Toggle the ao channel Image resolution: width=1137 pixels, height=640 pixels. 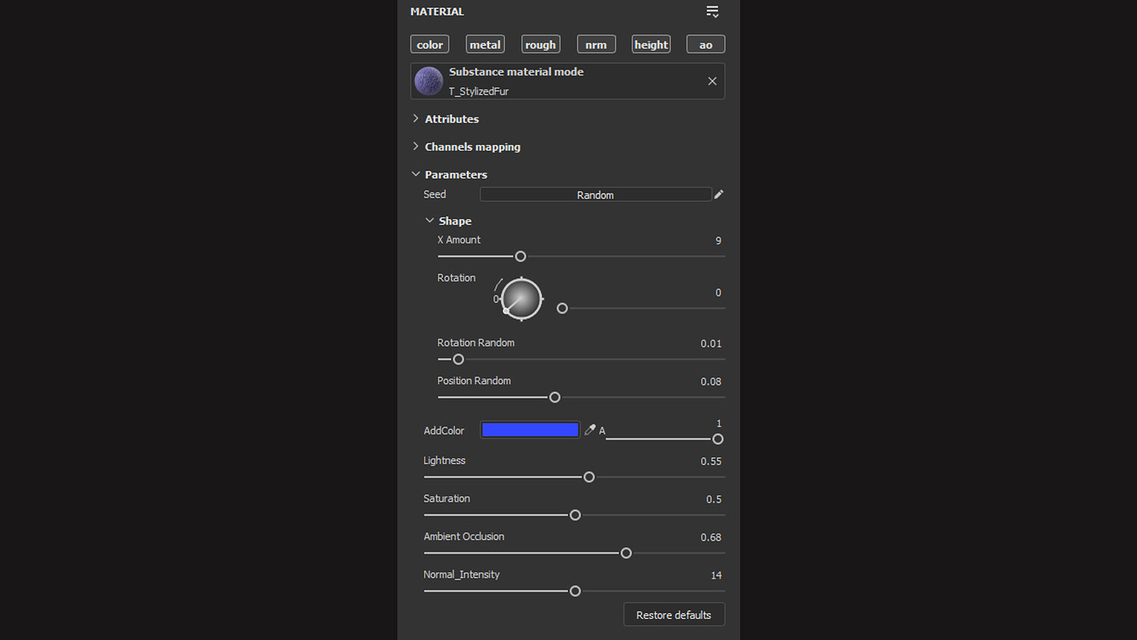tap(706, 45)
